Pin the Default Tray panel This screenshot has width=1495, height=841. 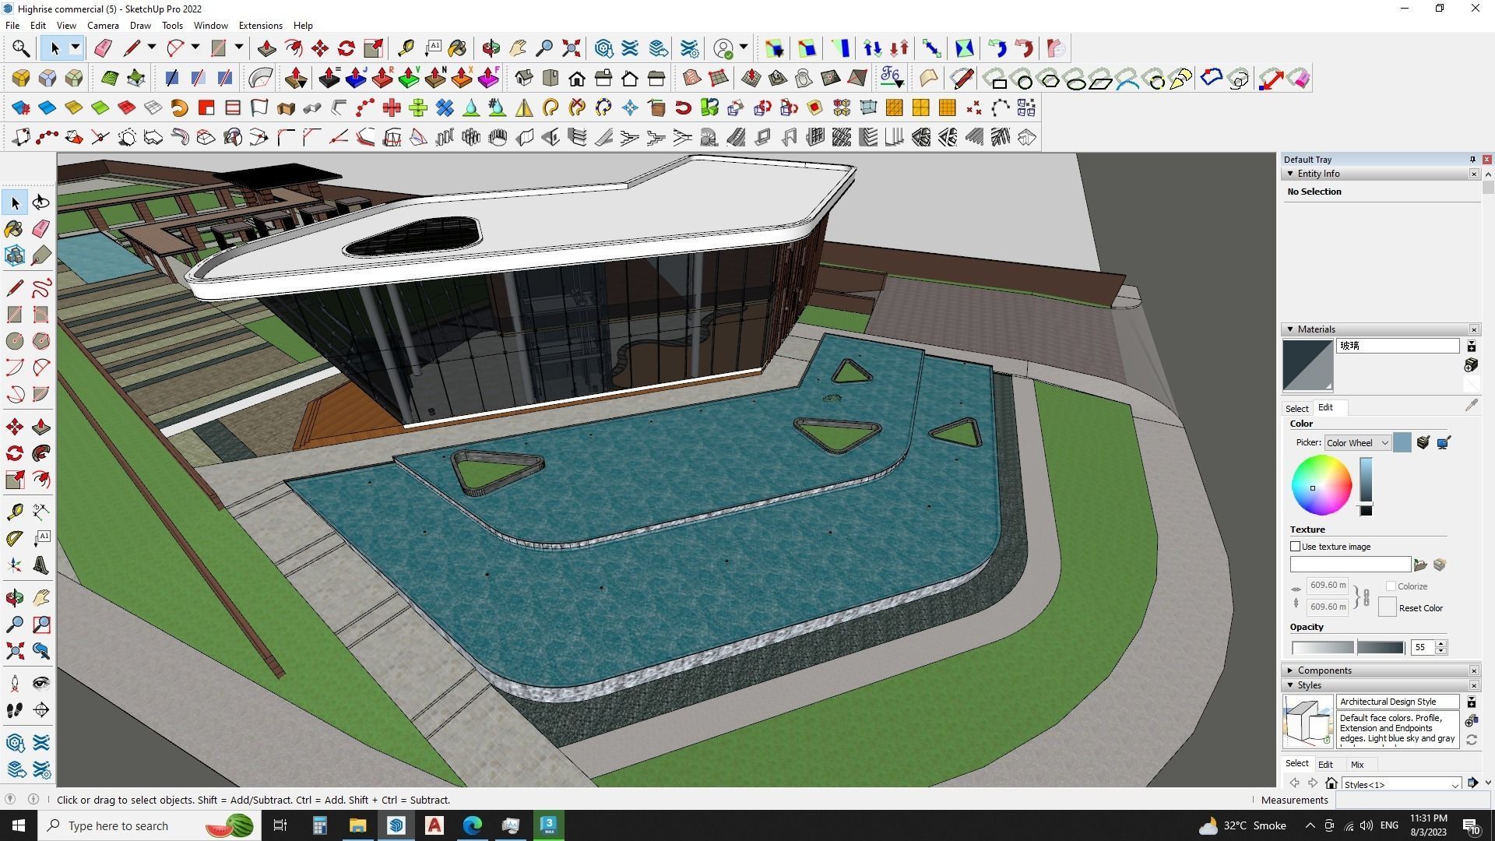point(1472,160)
